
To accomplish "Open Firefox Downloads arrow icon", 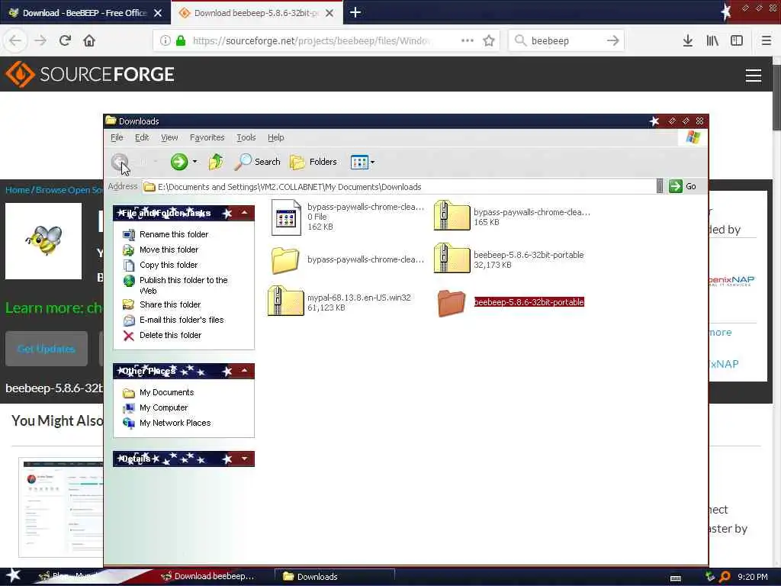I will tap(688, 40).
